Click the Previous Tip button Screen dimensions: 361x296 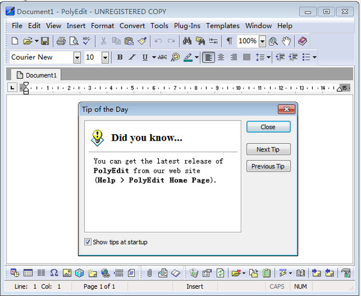click(268, 166)
